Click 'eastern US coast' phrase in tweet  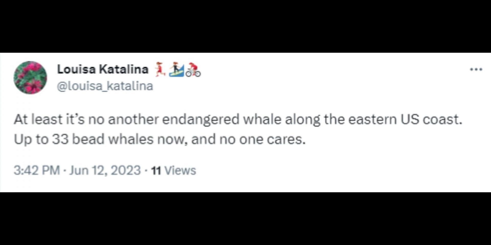[x=405, y=119]
